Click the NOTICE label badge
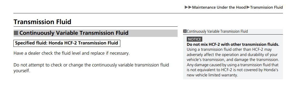 point(194,39)
